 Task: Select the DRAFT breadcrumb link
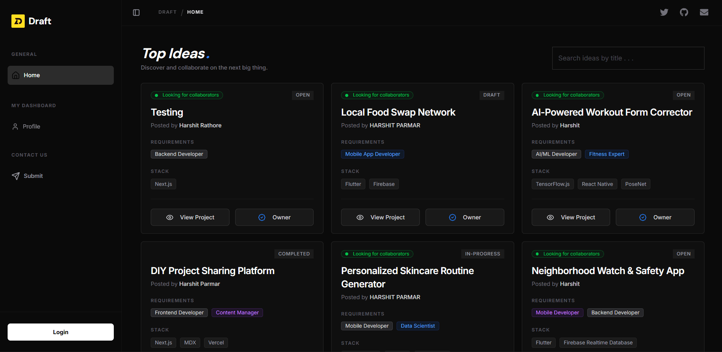click(x=167, y=12)
